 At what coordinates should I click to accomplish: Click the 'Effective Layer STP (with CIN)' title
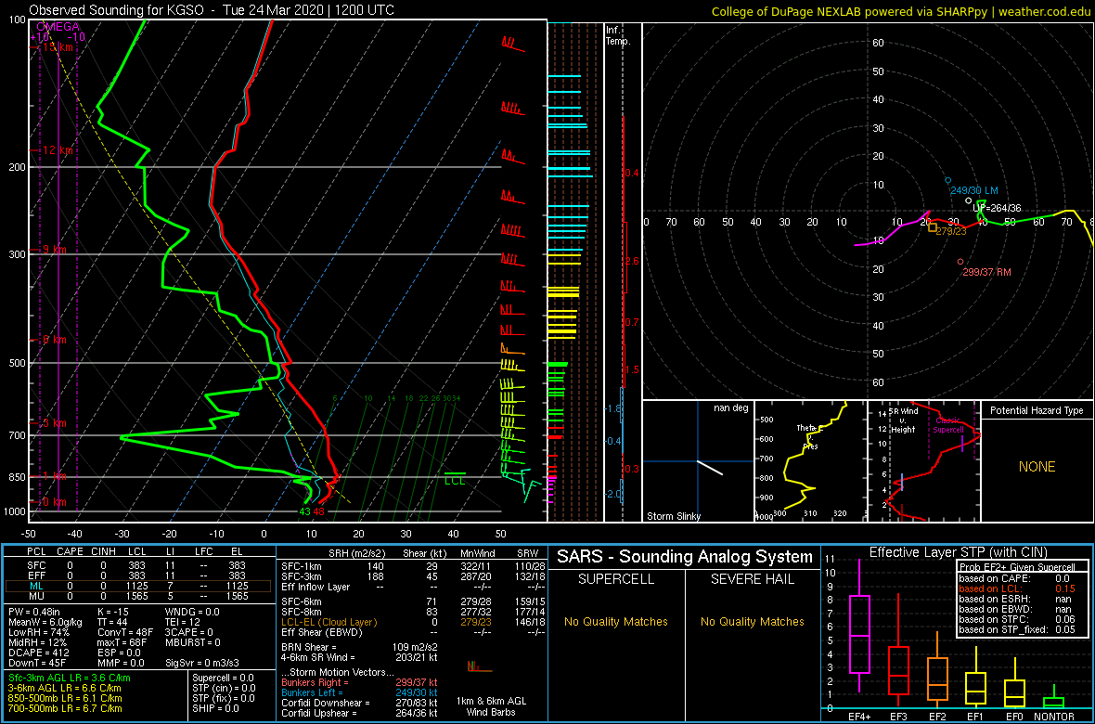(957, 552)
